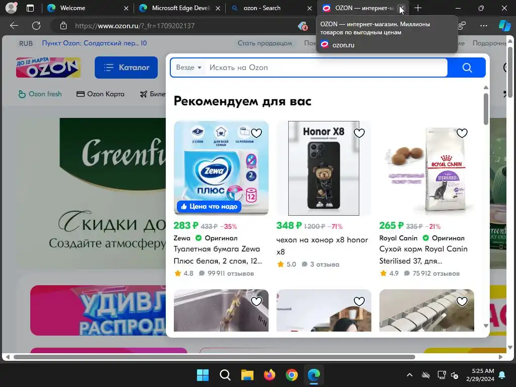Screen dimensions: 516x387
Task: Click the Edge icon in the taskbar
Action: pyautogui.click(x=314, y=375)
